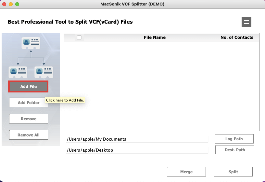This screenshot has height=182, width=265.
Task: Click the Add Folder button
Action: [28, 102]
